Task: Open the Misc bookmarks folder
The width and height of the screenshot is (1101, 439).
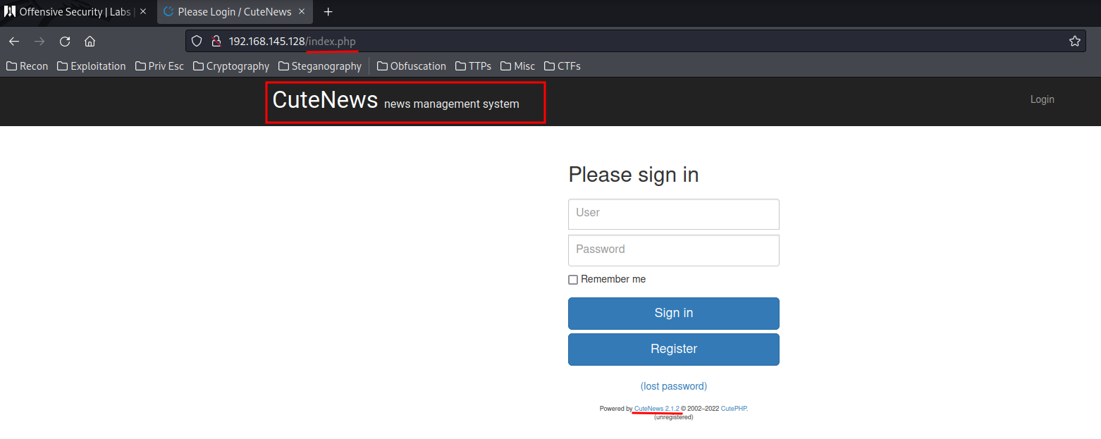Action: (518, 66)
